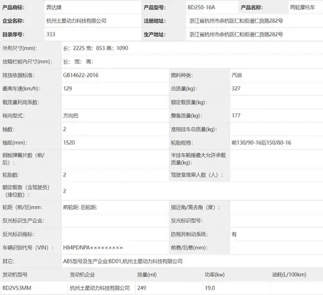Click the registered address value beside 注册地址

tap(236, 21)
